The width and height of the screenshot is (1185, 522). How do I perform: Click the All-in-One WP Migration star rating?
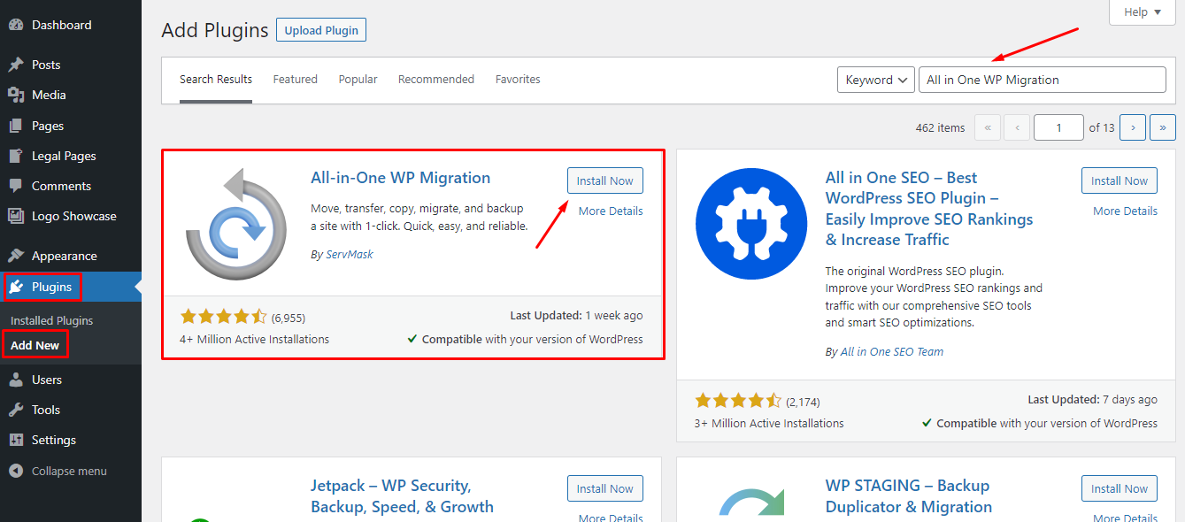[224, 316]
